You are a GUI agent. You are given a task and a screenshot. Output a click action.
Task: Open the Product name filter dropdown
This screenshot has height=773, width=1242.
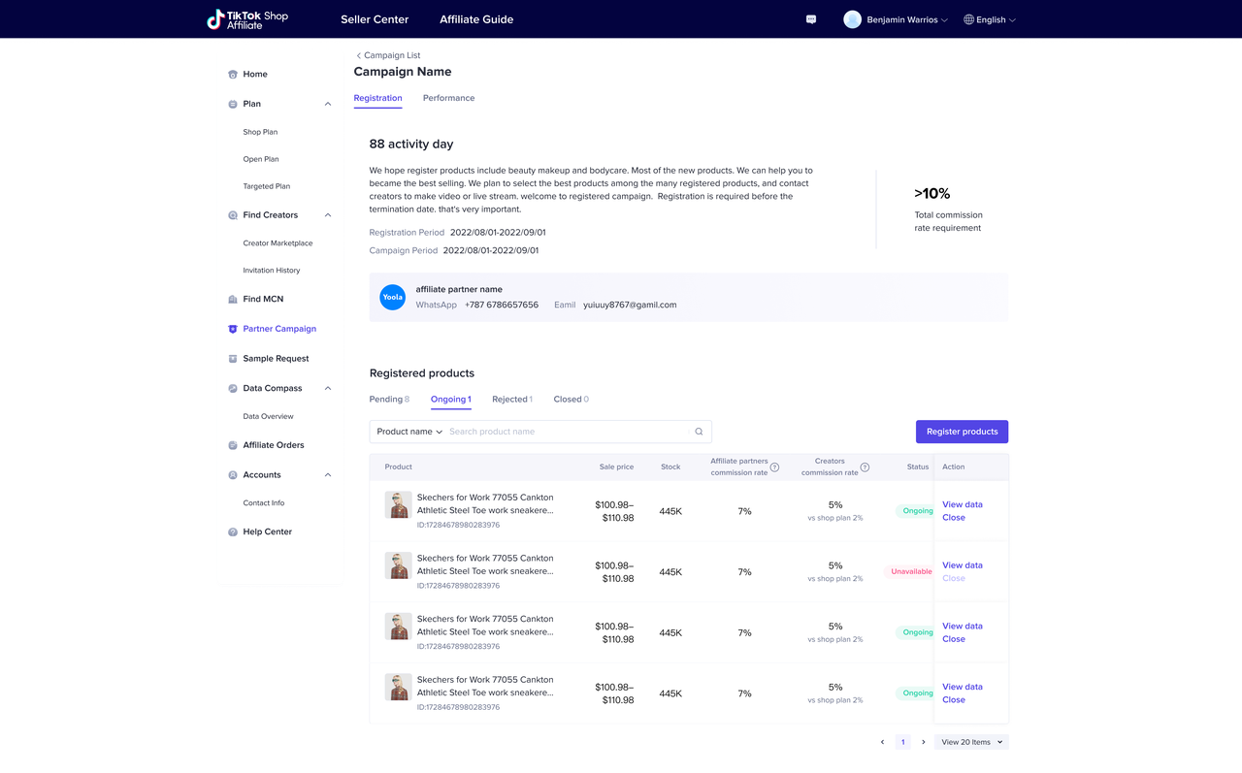409,432
